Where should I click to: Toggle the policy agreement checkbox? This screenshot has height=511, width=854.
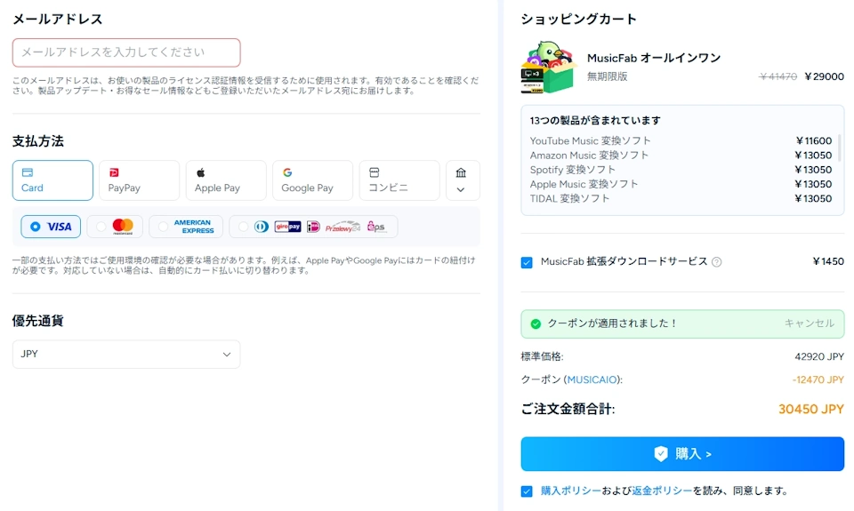click(527, 491)
